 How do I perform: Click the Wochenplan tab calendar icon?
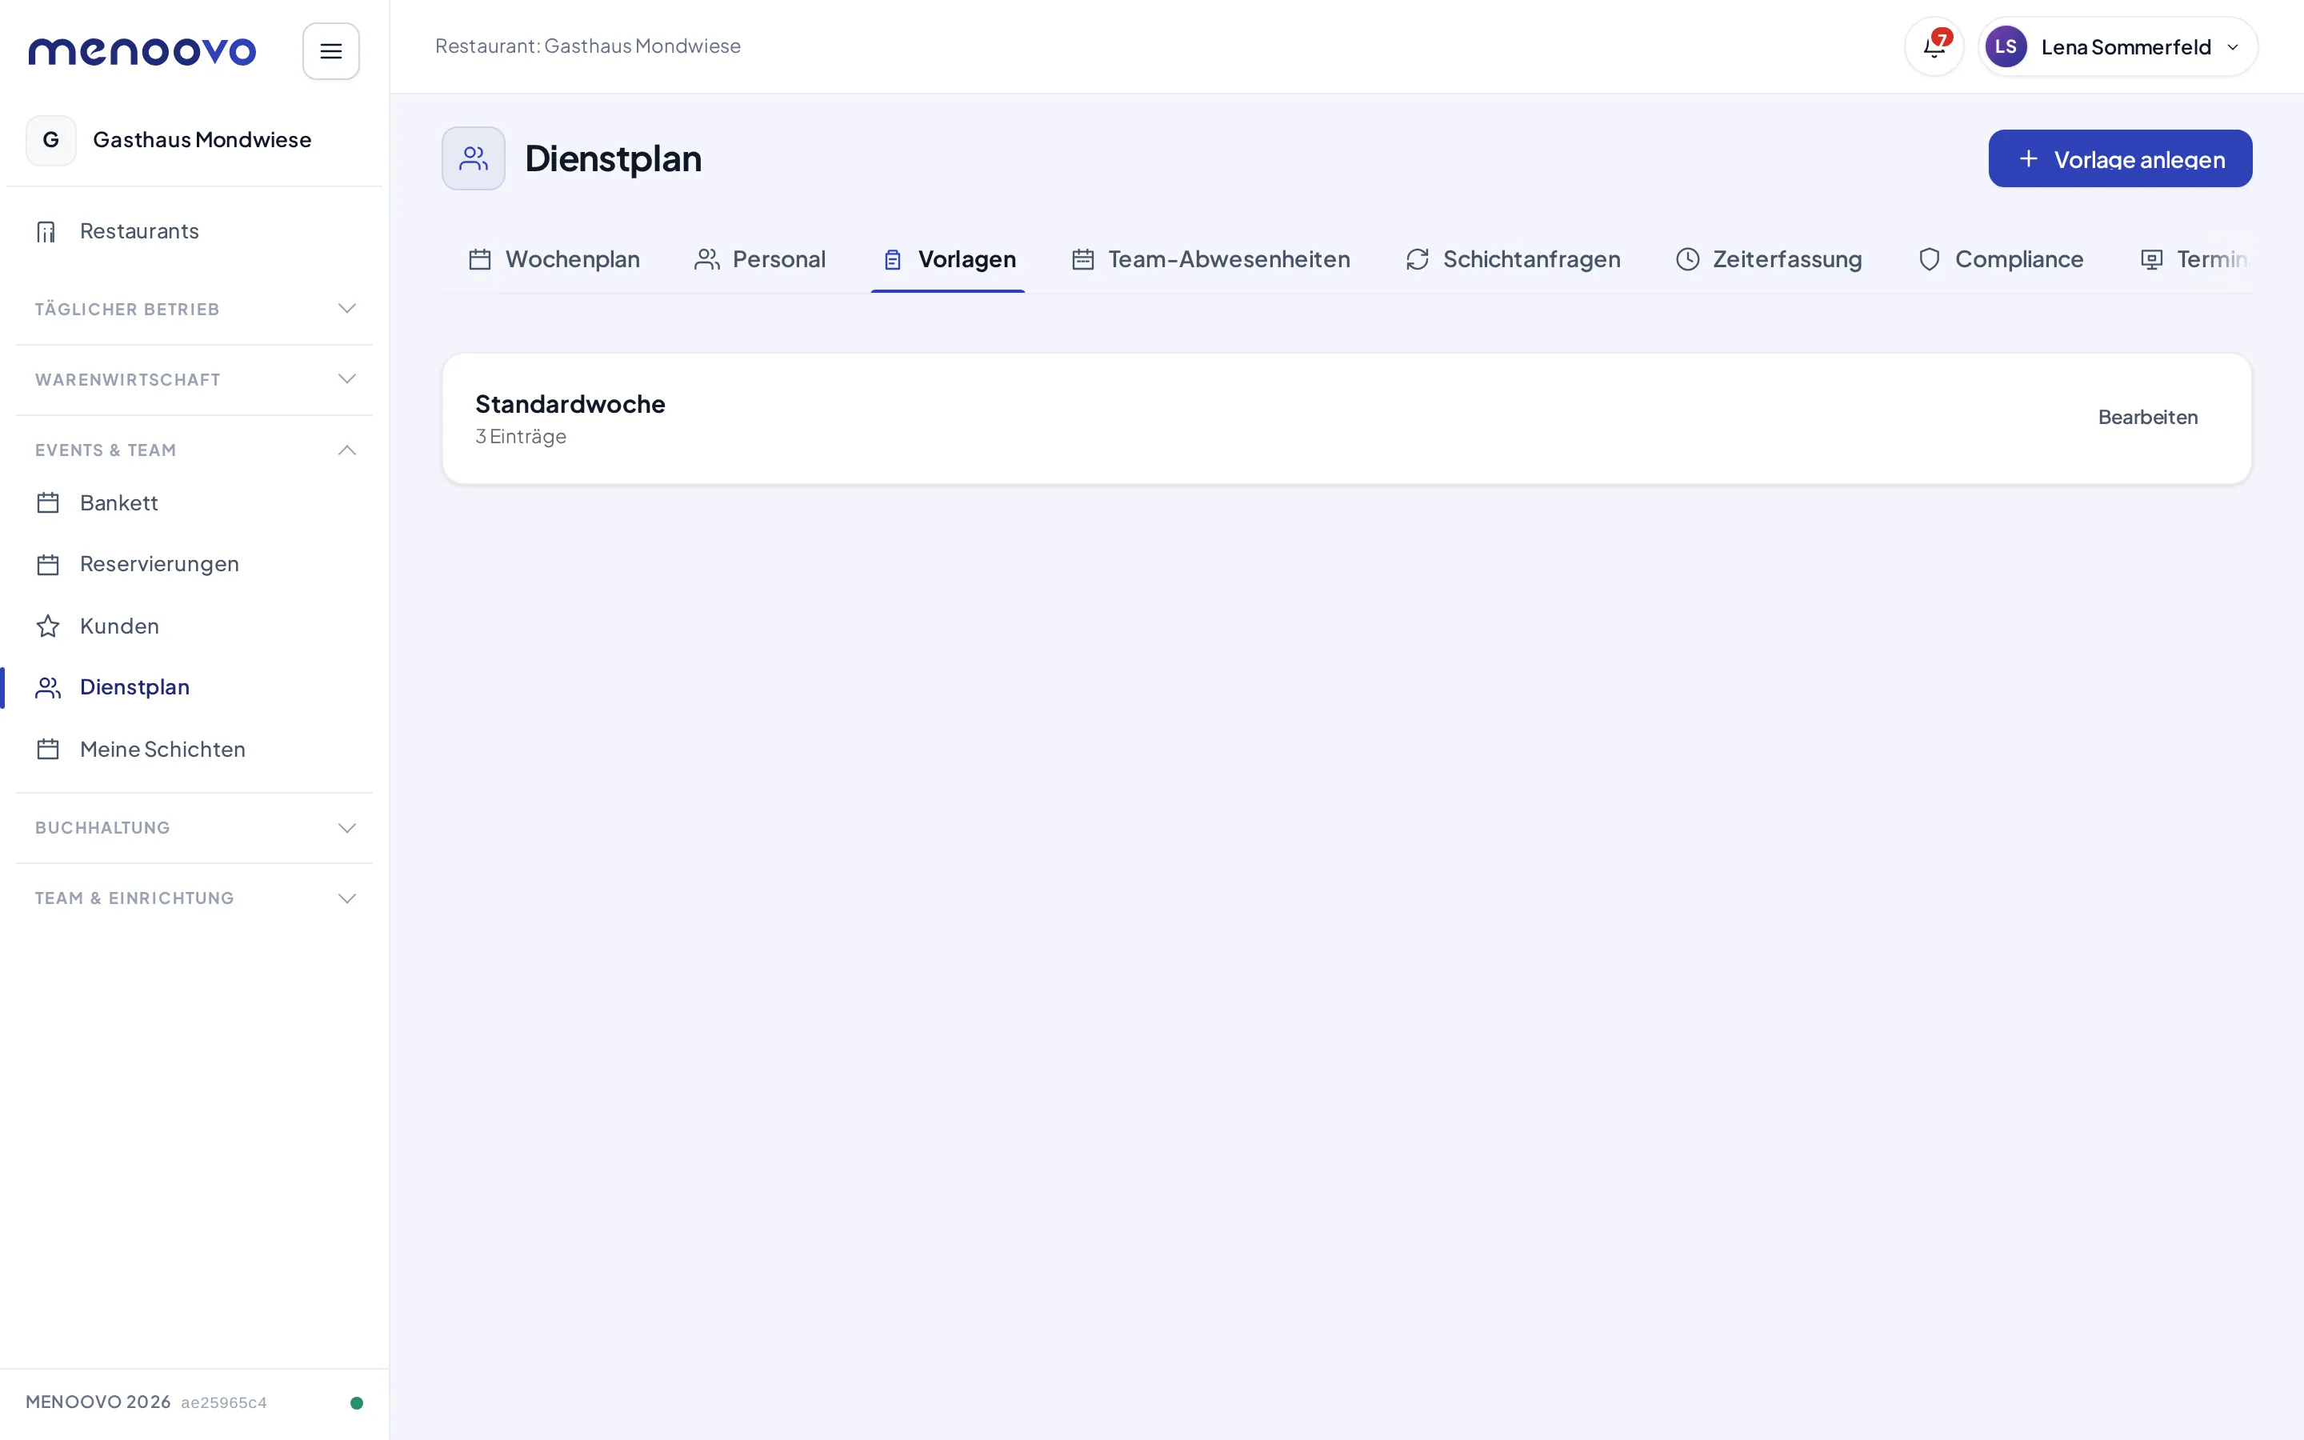coord(480,259)
